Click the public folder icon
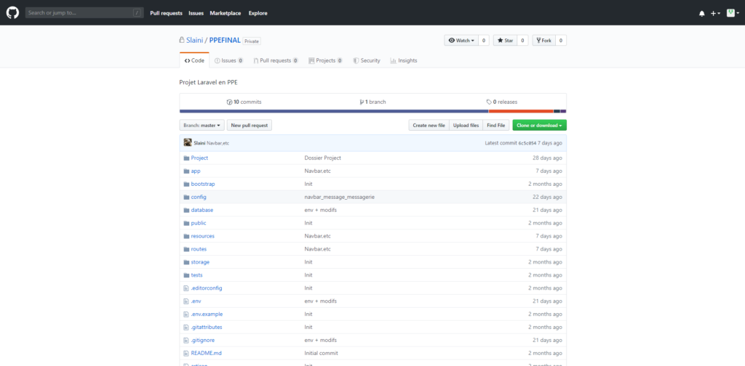The height and width of the screenshot is (366, 745). [186, 223]
